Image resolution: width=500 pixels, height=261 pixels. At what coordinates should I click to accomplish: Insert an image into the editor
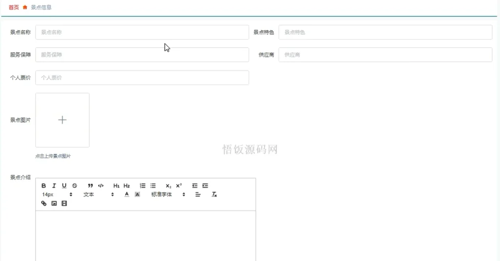tap(54, 203)
